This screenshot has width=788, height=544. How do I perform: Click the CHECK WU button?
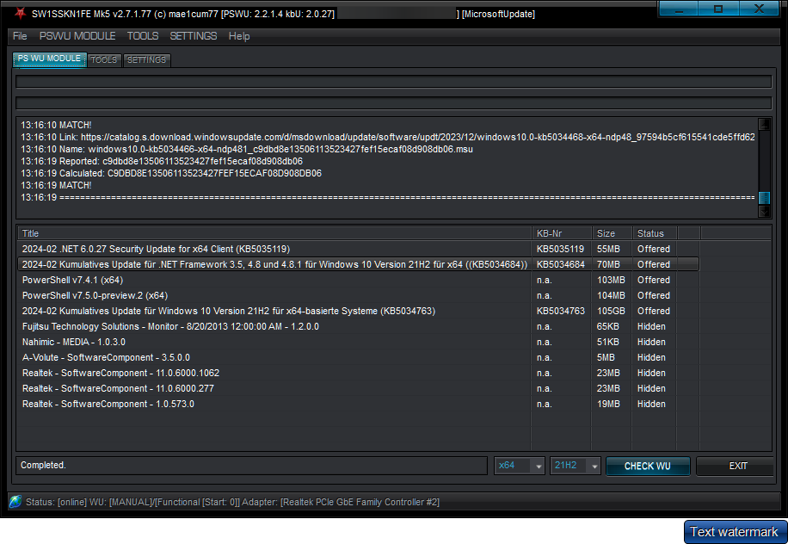(648, 466)
